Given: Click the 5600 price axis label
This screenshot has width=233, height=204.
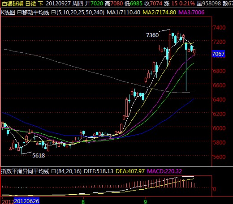Looking at the screenshot, I should 219,157.
